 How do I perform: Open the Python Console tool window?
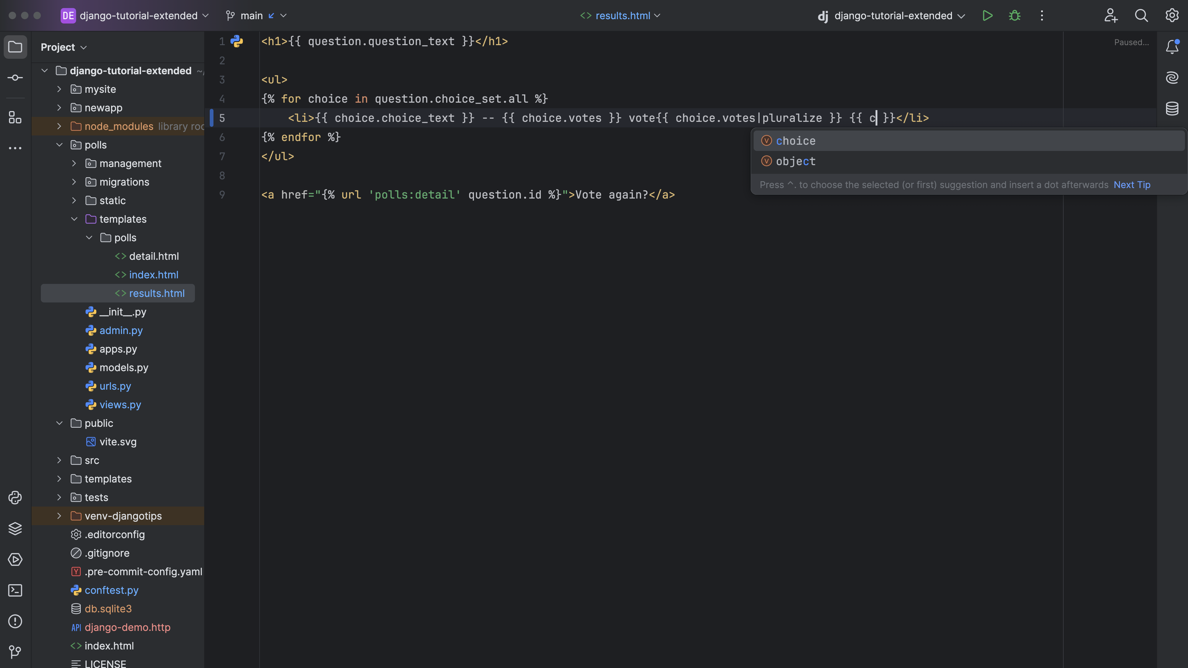click(x=15, y=497)
